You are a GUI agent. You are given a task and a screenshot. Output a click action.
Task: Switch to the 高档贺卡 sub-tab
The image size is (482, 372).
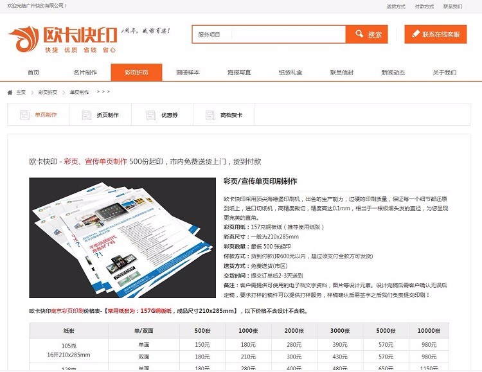pos(224,114)
